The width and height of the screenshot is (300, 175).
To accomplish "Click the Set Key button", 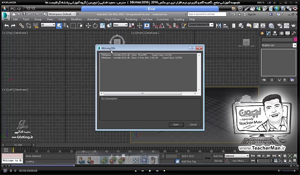I will (x=218, y=161).
